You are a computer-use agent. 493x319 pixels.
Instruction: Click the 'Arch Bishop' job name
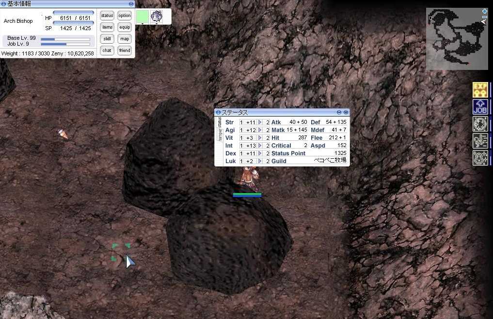[x=18, y=21]
